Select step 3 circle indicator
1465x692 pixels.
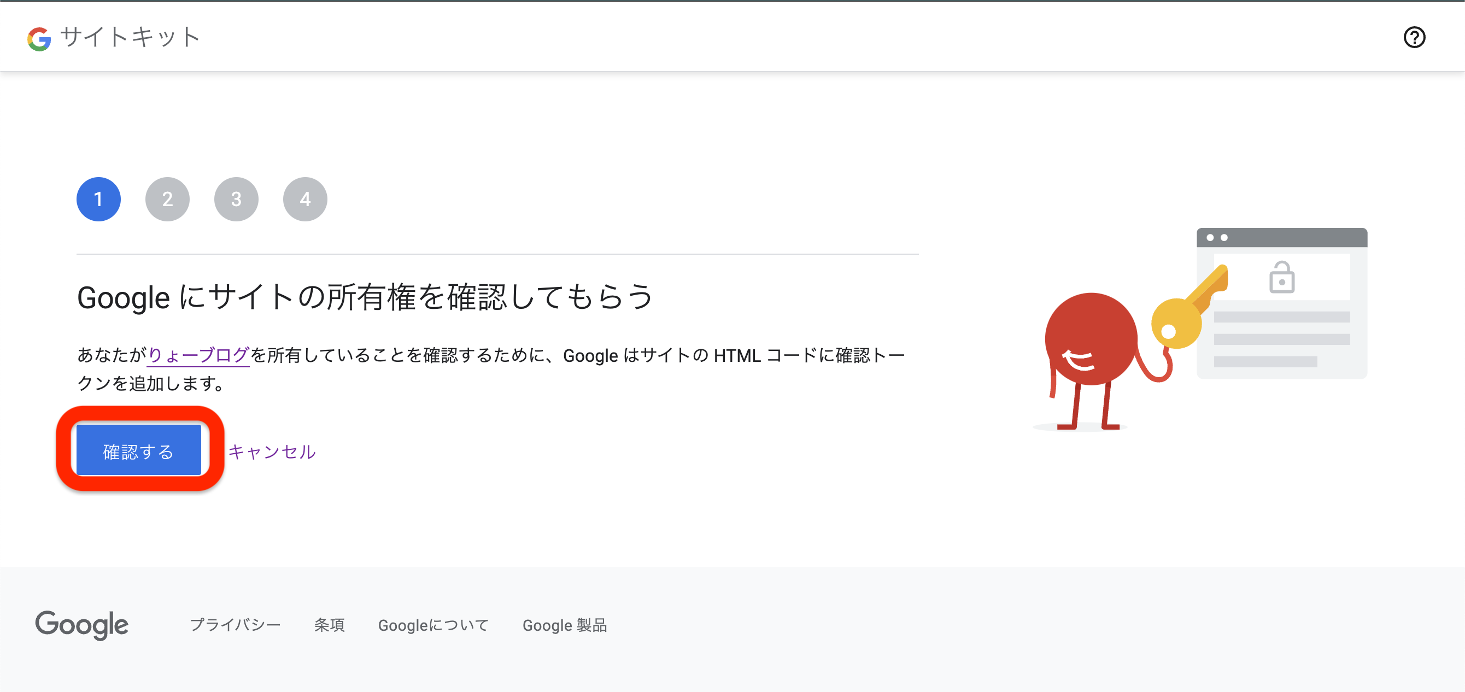pyautogui.click(x=236, y=199)
